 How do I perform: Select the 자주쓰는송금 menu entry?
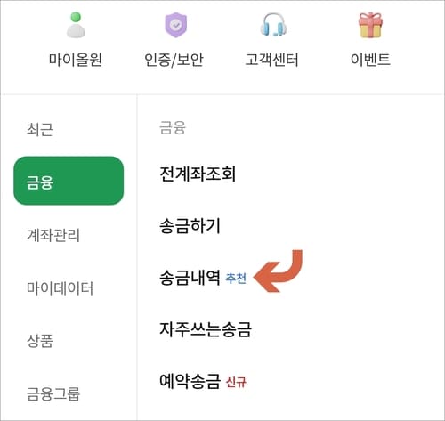pyautogui.click(x=206, y=329)
